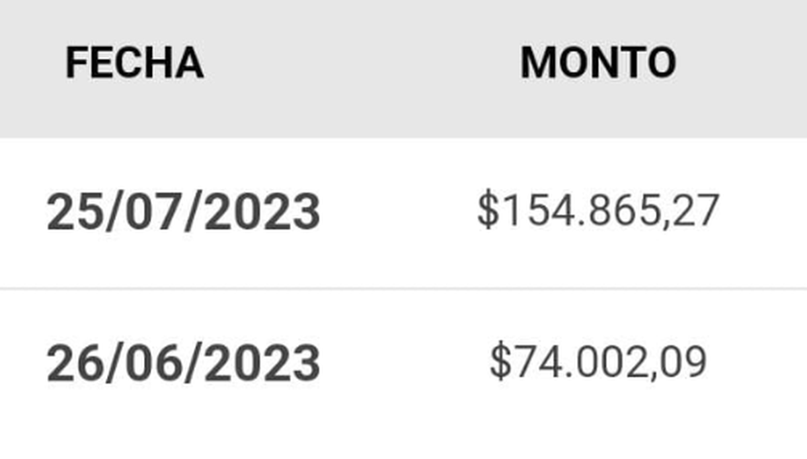
Task: Select the 25/07/2023 date entry
Action: [183, 212]
